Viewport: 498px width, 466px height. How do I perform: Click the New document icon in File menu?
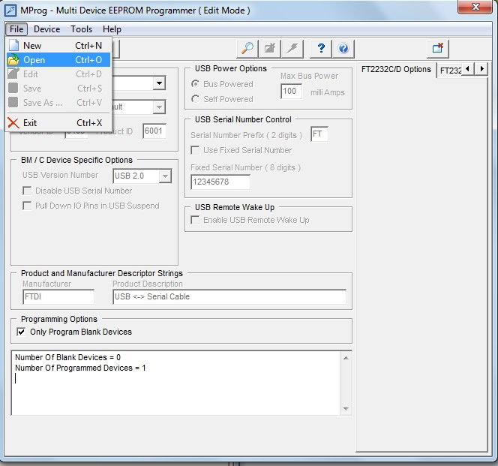(x=13, y=46)
